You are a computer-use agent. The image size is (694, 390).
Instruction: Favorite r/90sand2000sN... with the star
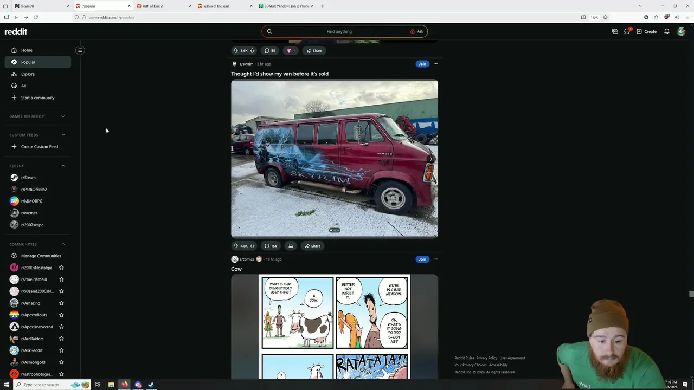click(x=61, y=291)
